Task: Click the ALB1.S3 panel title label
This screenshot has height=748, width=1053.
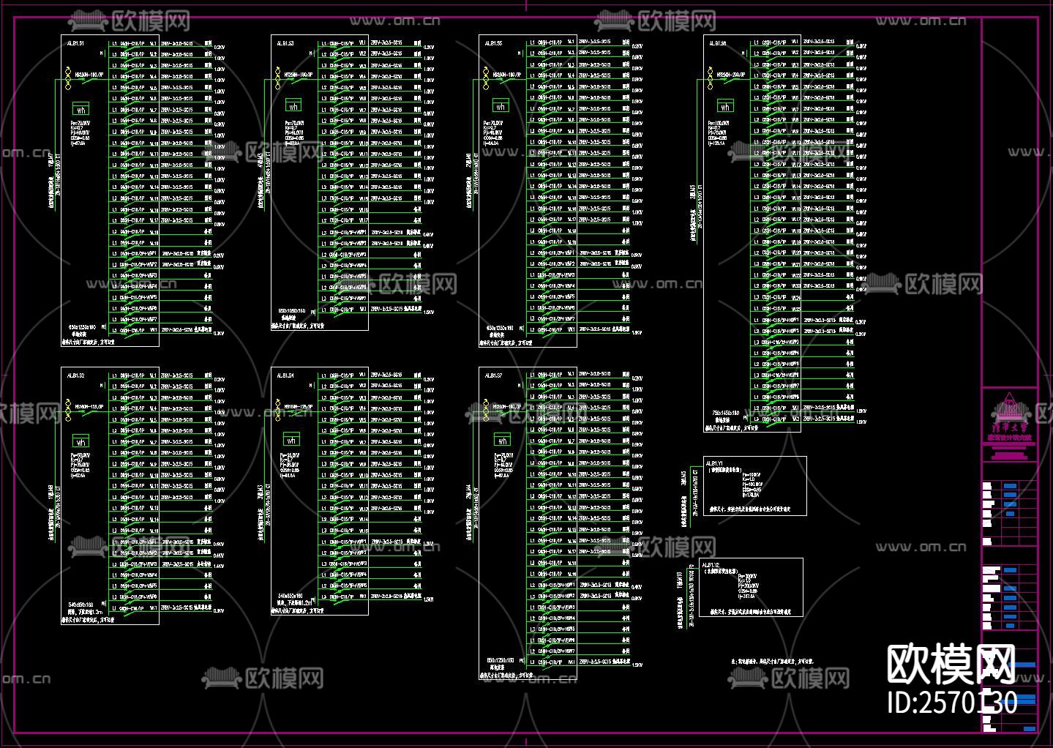Action: tap(285, 44)
